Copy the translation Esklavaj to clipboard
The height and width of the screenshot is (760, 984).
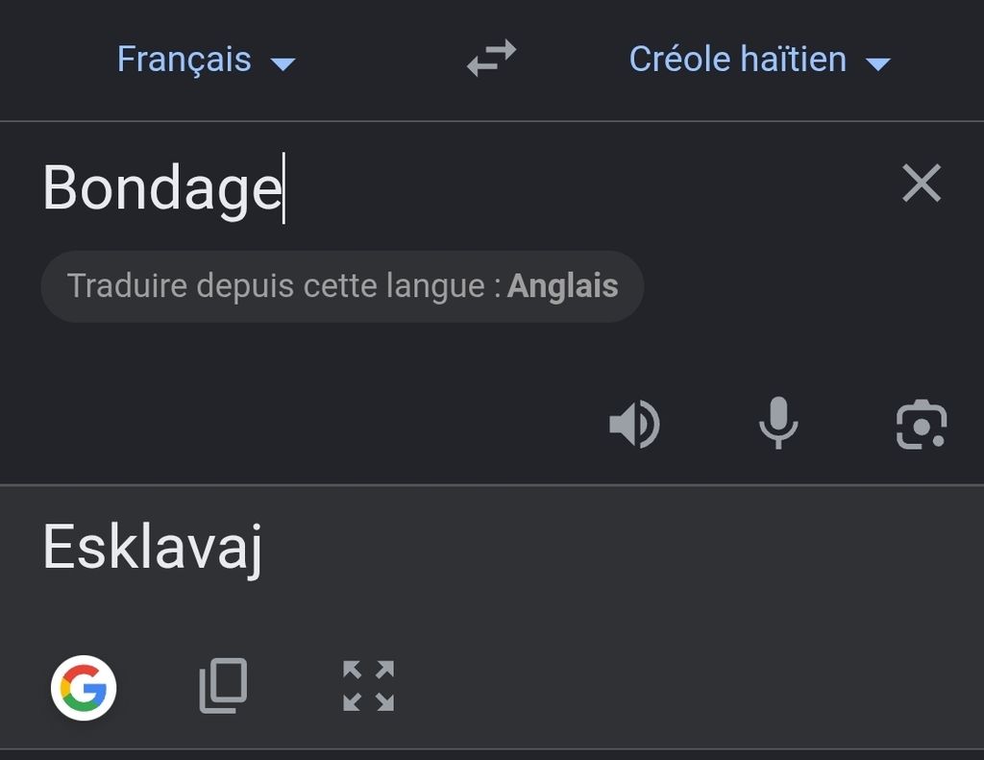(223, 685)
